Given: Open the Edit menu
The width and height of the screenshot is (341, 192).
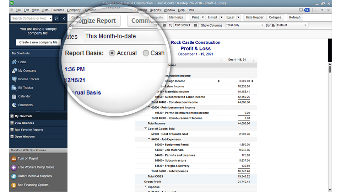Looking at the screenshot, I should point(27,10).
